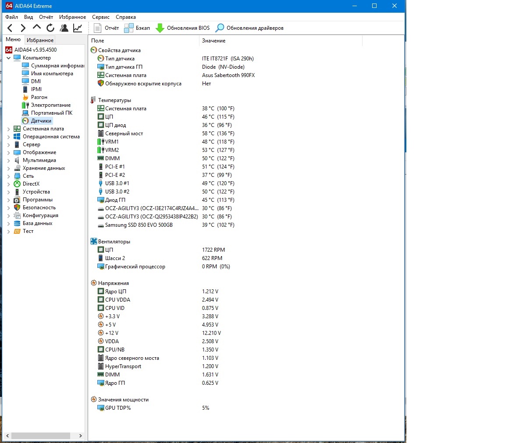Image resolution: width=505 pixels, height=443 pixels.
Task: Open the Справка menu
Action: pyautogui.click(x=126, y=17)
